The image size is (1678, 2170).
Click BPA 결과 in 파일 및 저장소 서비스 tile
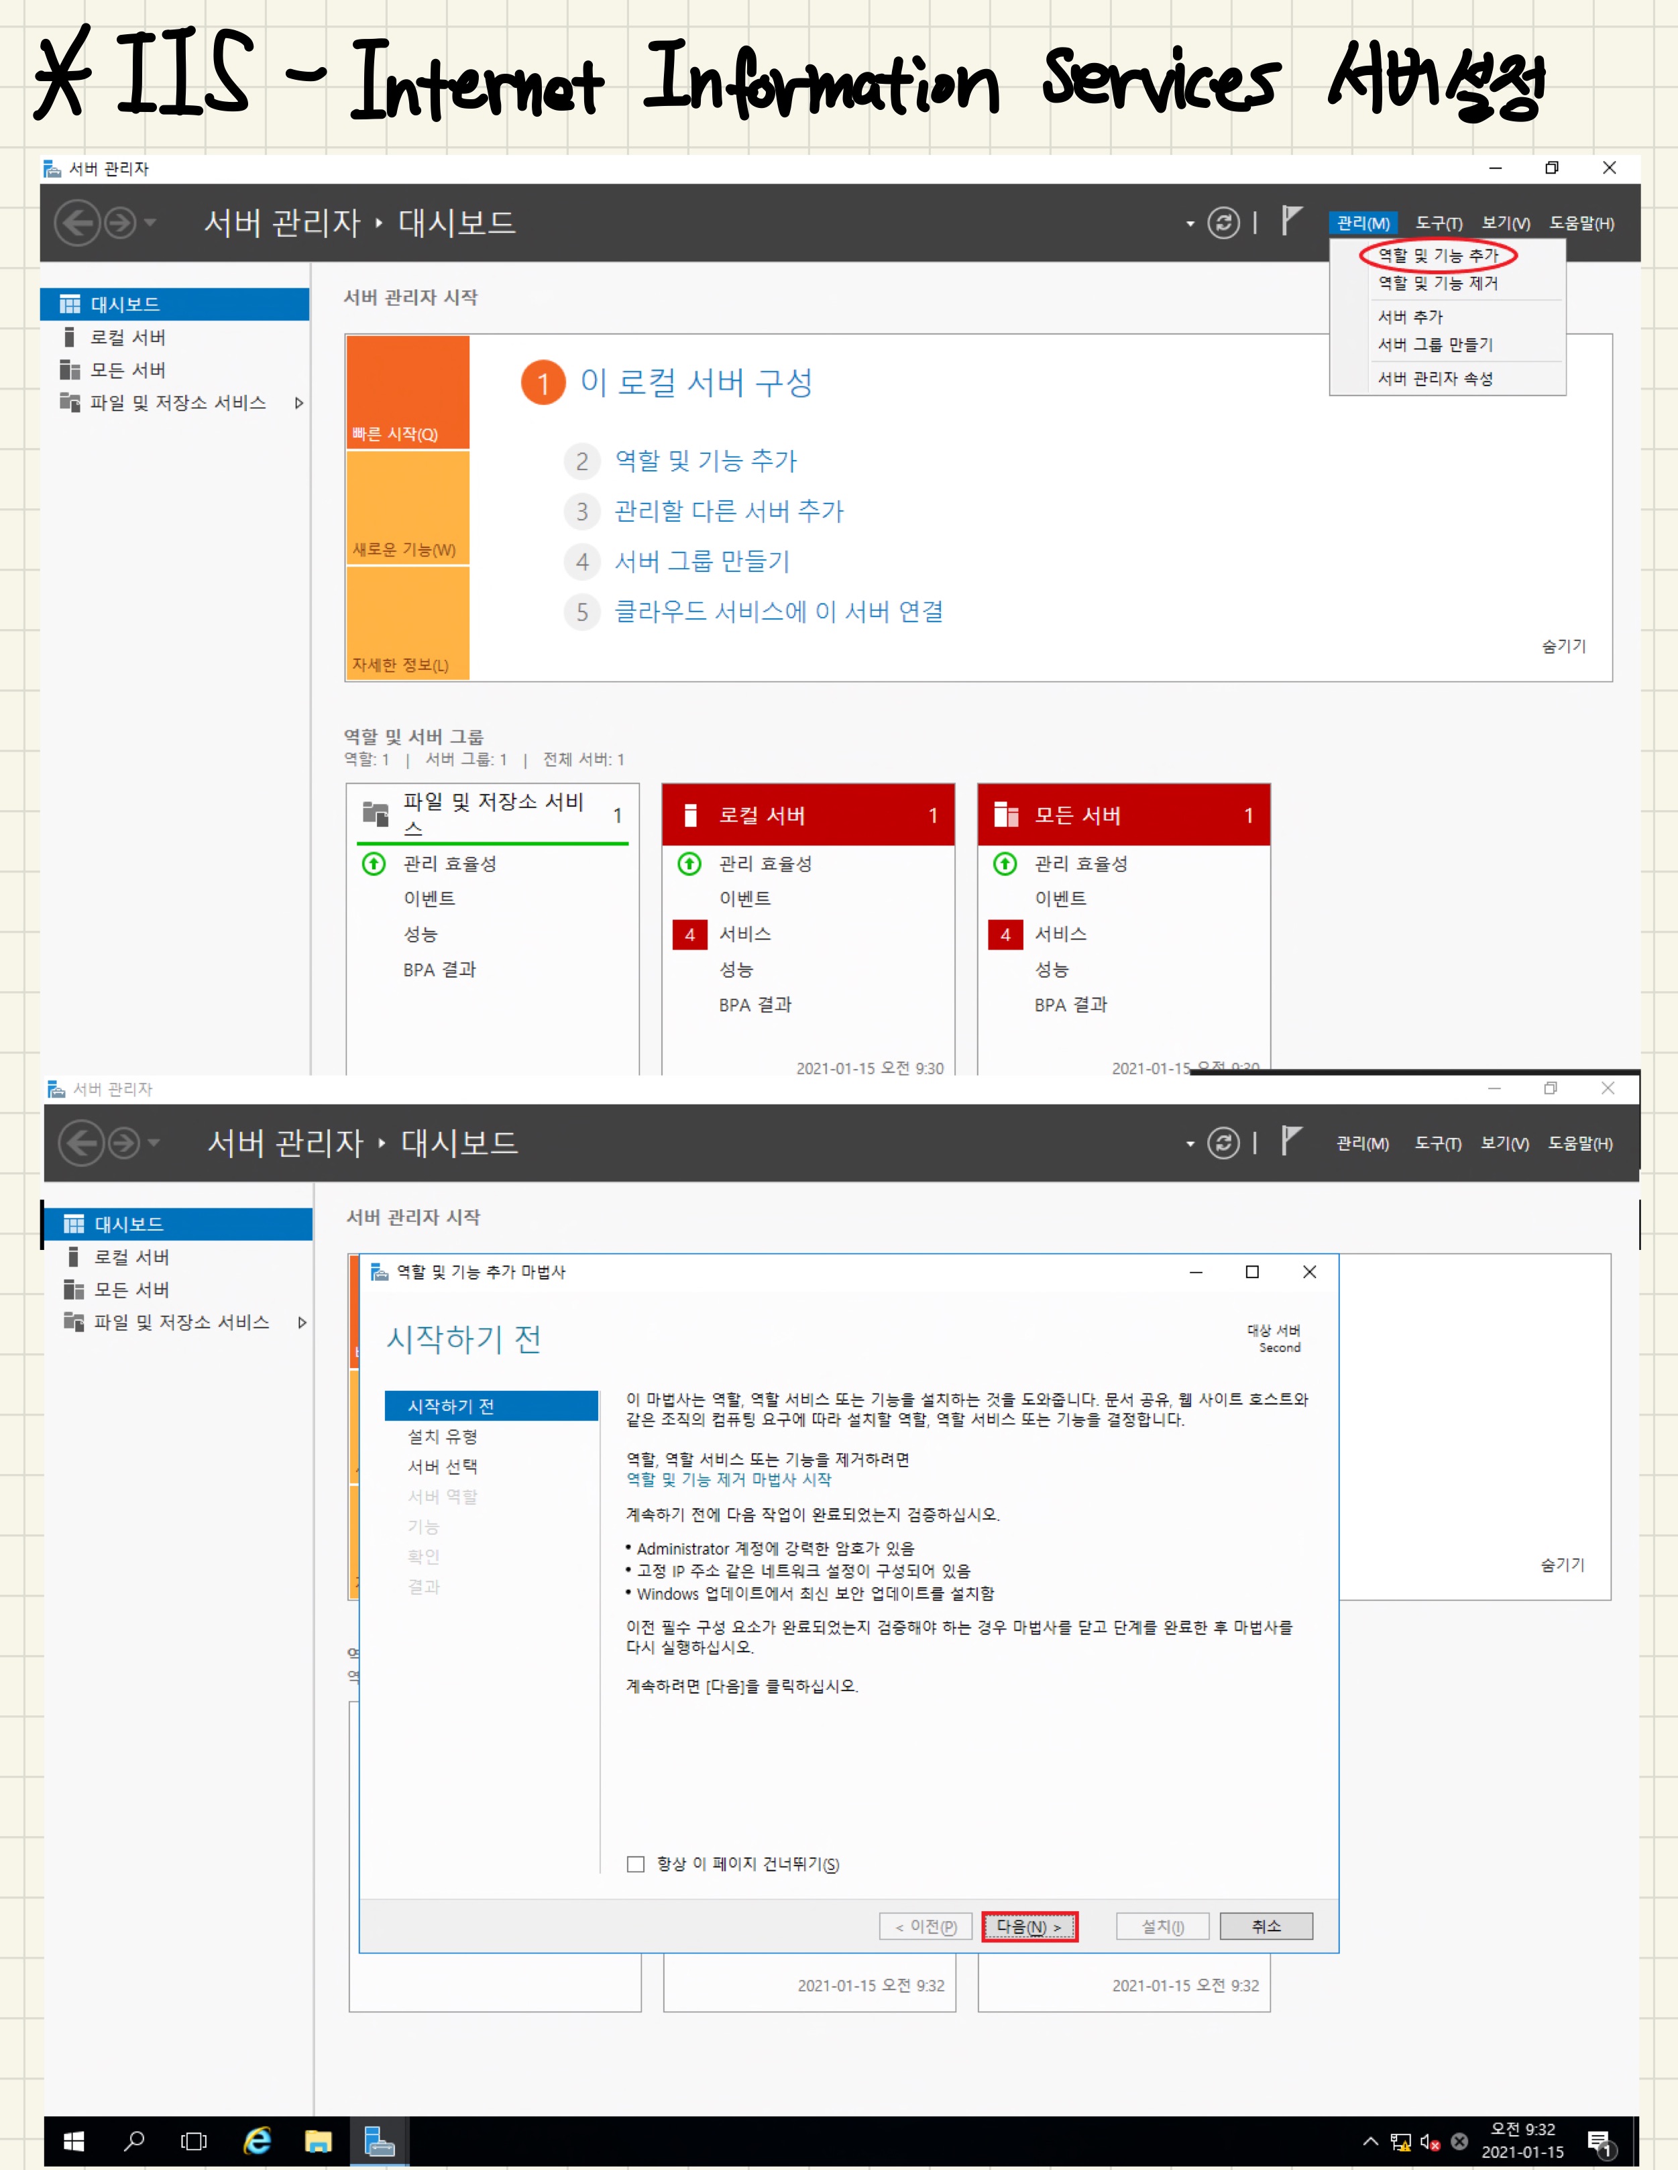tap(439, 971)
